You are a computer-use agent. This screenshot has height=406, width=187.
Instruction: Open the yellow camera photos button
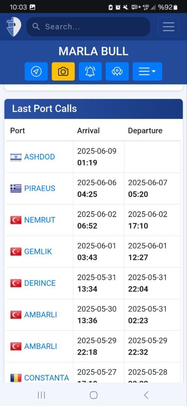[63, 71]
